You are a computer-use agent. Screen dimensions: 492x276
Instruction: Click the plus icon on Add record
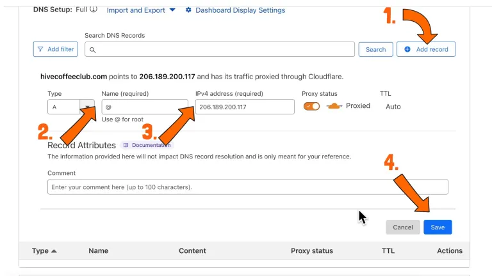pyautogui.click(x=407, y=49)
